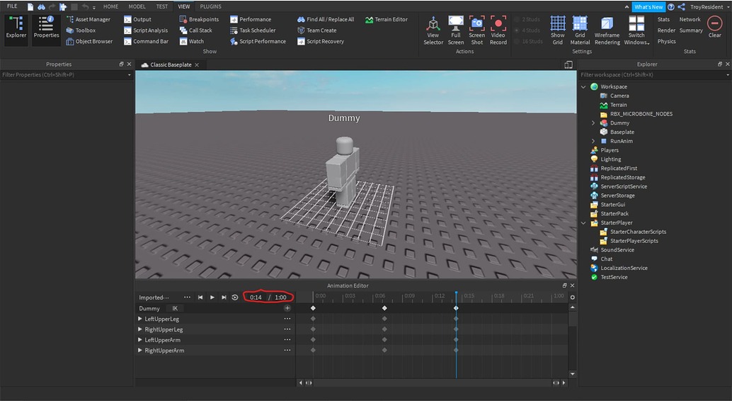Switch to the MODEL tab
The width and height of the screenshot is (732, 401).
pos(137,6)
